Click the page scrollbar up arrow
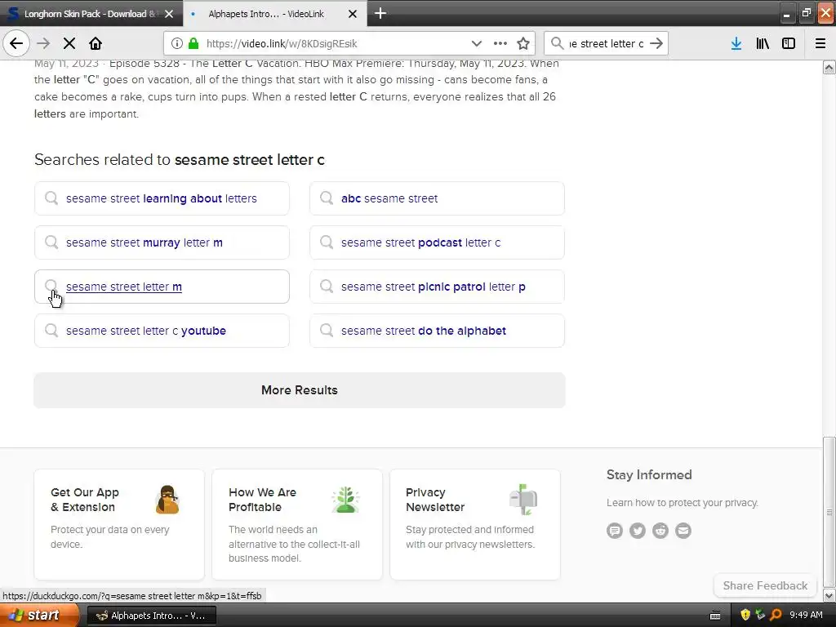 tap(829, 67)
